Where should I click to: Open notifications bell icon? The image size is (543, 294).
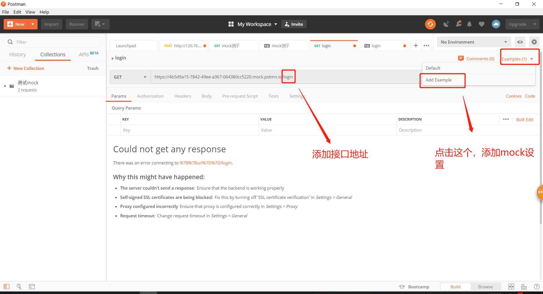pyautogui.click(x=469, y=24)
